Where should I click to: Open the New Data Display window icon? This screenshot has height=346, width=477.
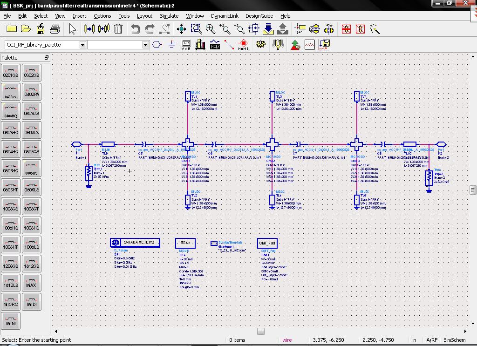[310, 45]
